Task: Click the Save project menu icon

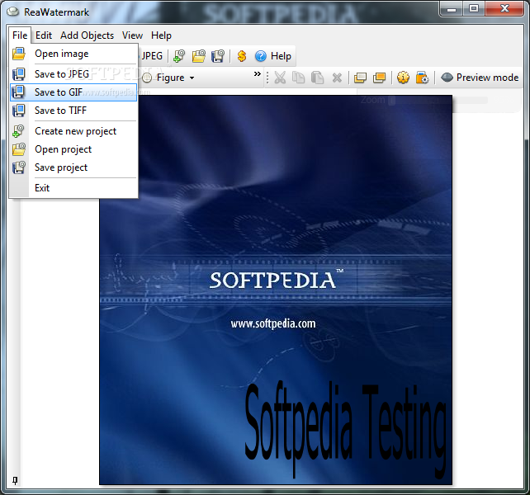Action: point(19,167)
